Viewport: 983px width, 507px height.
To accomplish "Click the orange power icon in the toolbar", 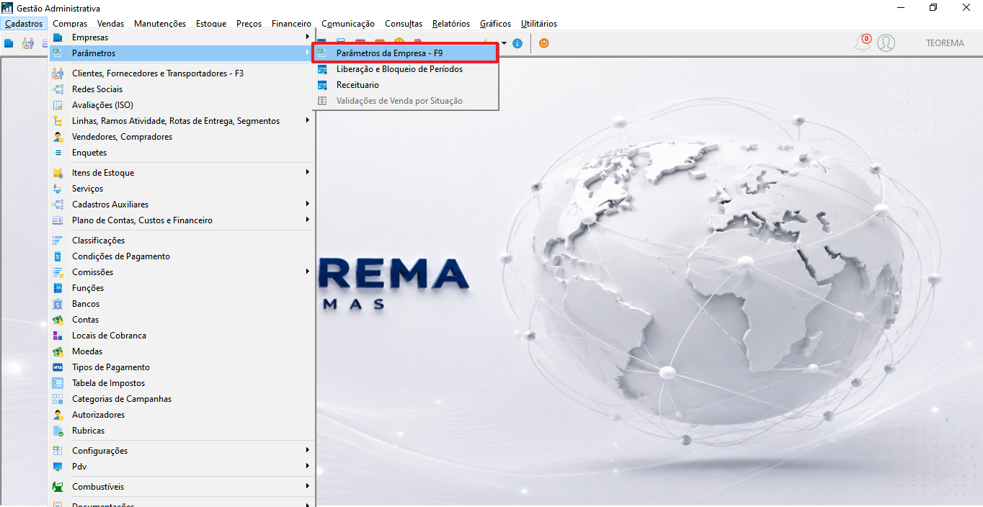I will click(x=543, y=43).
